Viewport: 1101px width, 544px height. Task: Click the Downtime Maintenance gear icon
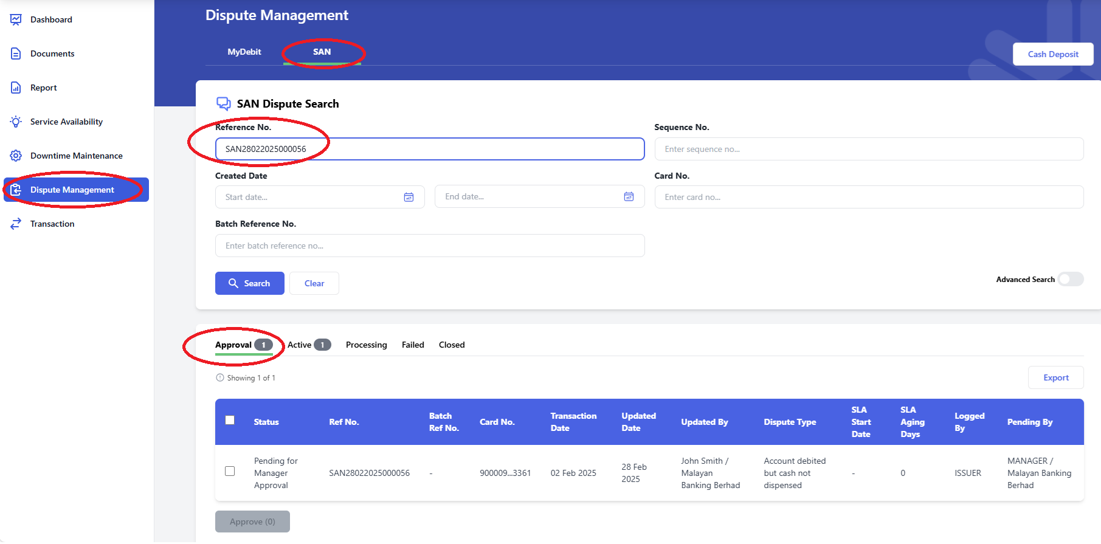pos(16,156)
